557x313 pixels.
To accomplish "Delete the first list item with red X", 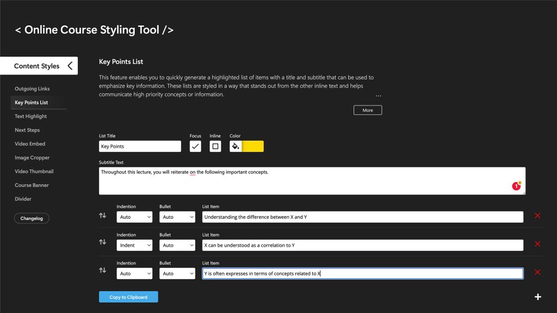I will point(537,216).
